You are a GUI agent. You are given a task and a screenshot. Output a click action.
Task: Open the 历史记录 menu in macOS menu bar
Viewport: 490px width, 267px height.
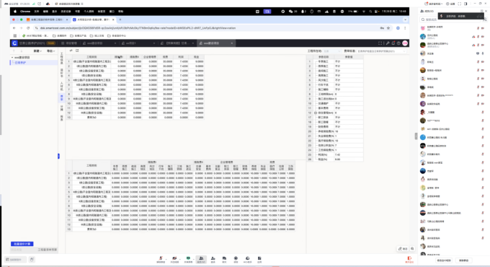66,12
